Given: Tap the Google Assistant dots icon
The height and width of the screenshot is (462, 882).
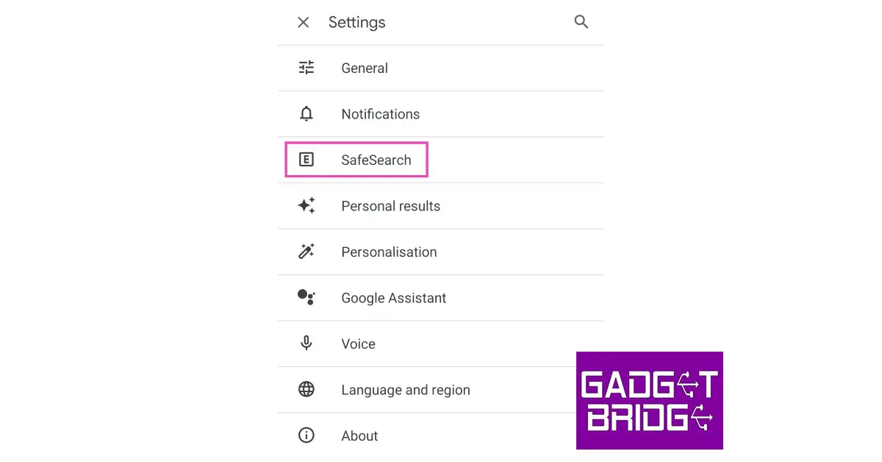Looking at the screenshot, I should pos(306,297).
